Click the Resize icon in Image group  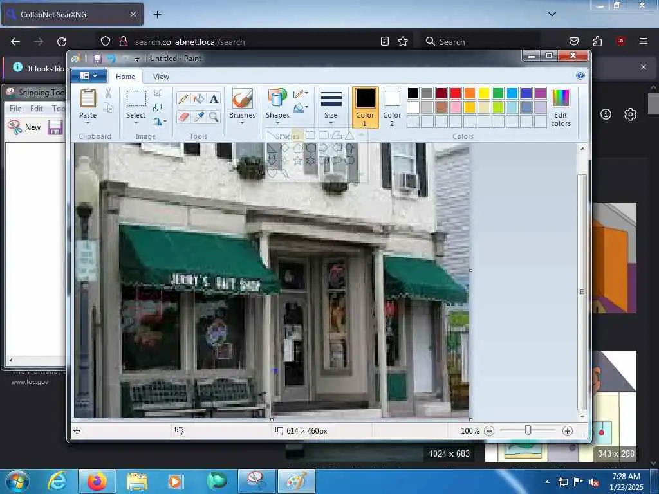pyautogui.click(x=158, y=107)
